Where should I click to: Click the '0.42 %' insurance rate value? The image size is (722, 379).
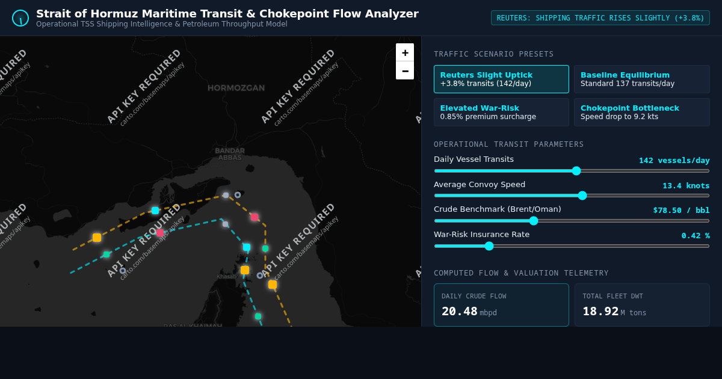(x=696, y=236)
